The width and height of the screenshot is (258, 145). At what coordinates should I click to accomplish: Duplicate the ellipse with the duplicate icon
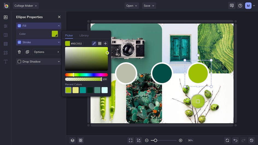(27, 52)
